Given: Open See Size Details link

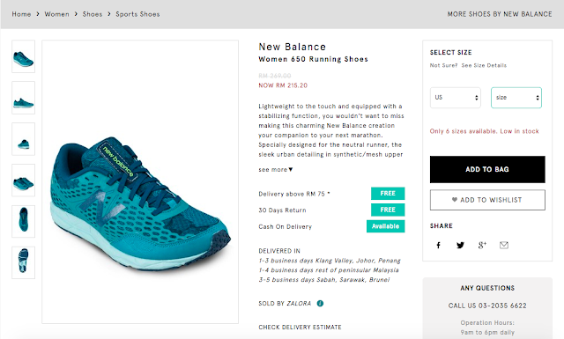Looking at the screenshot, I should click(484, 65).
